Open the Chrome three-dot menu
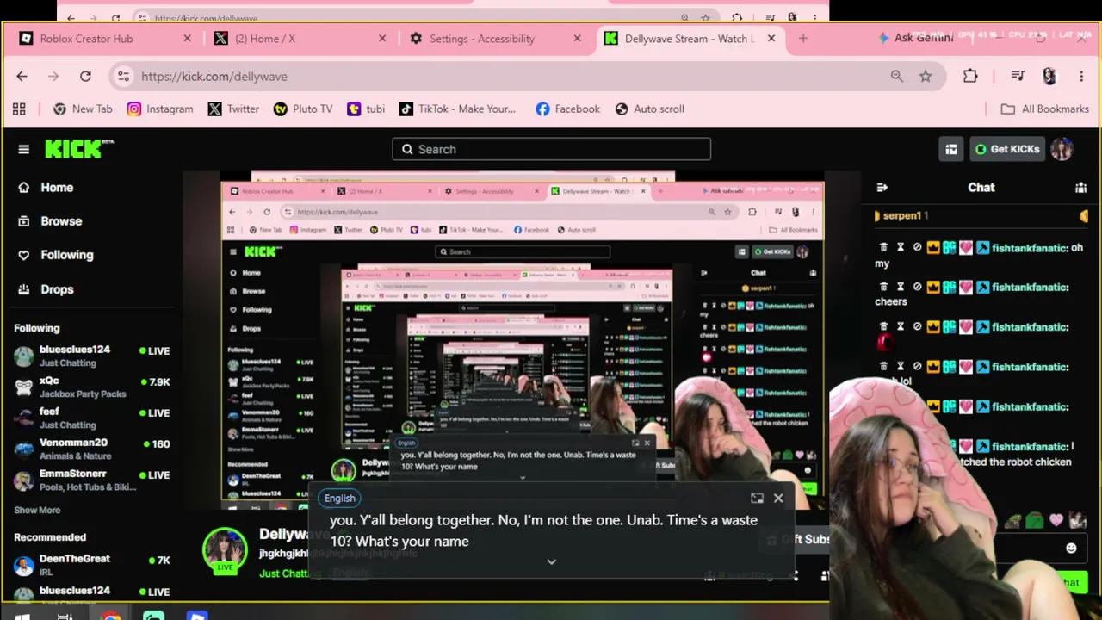This screenshot has height=620, width=1102. [x=1081, y=77]
